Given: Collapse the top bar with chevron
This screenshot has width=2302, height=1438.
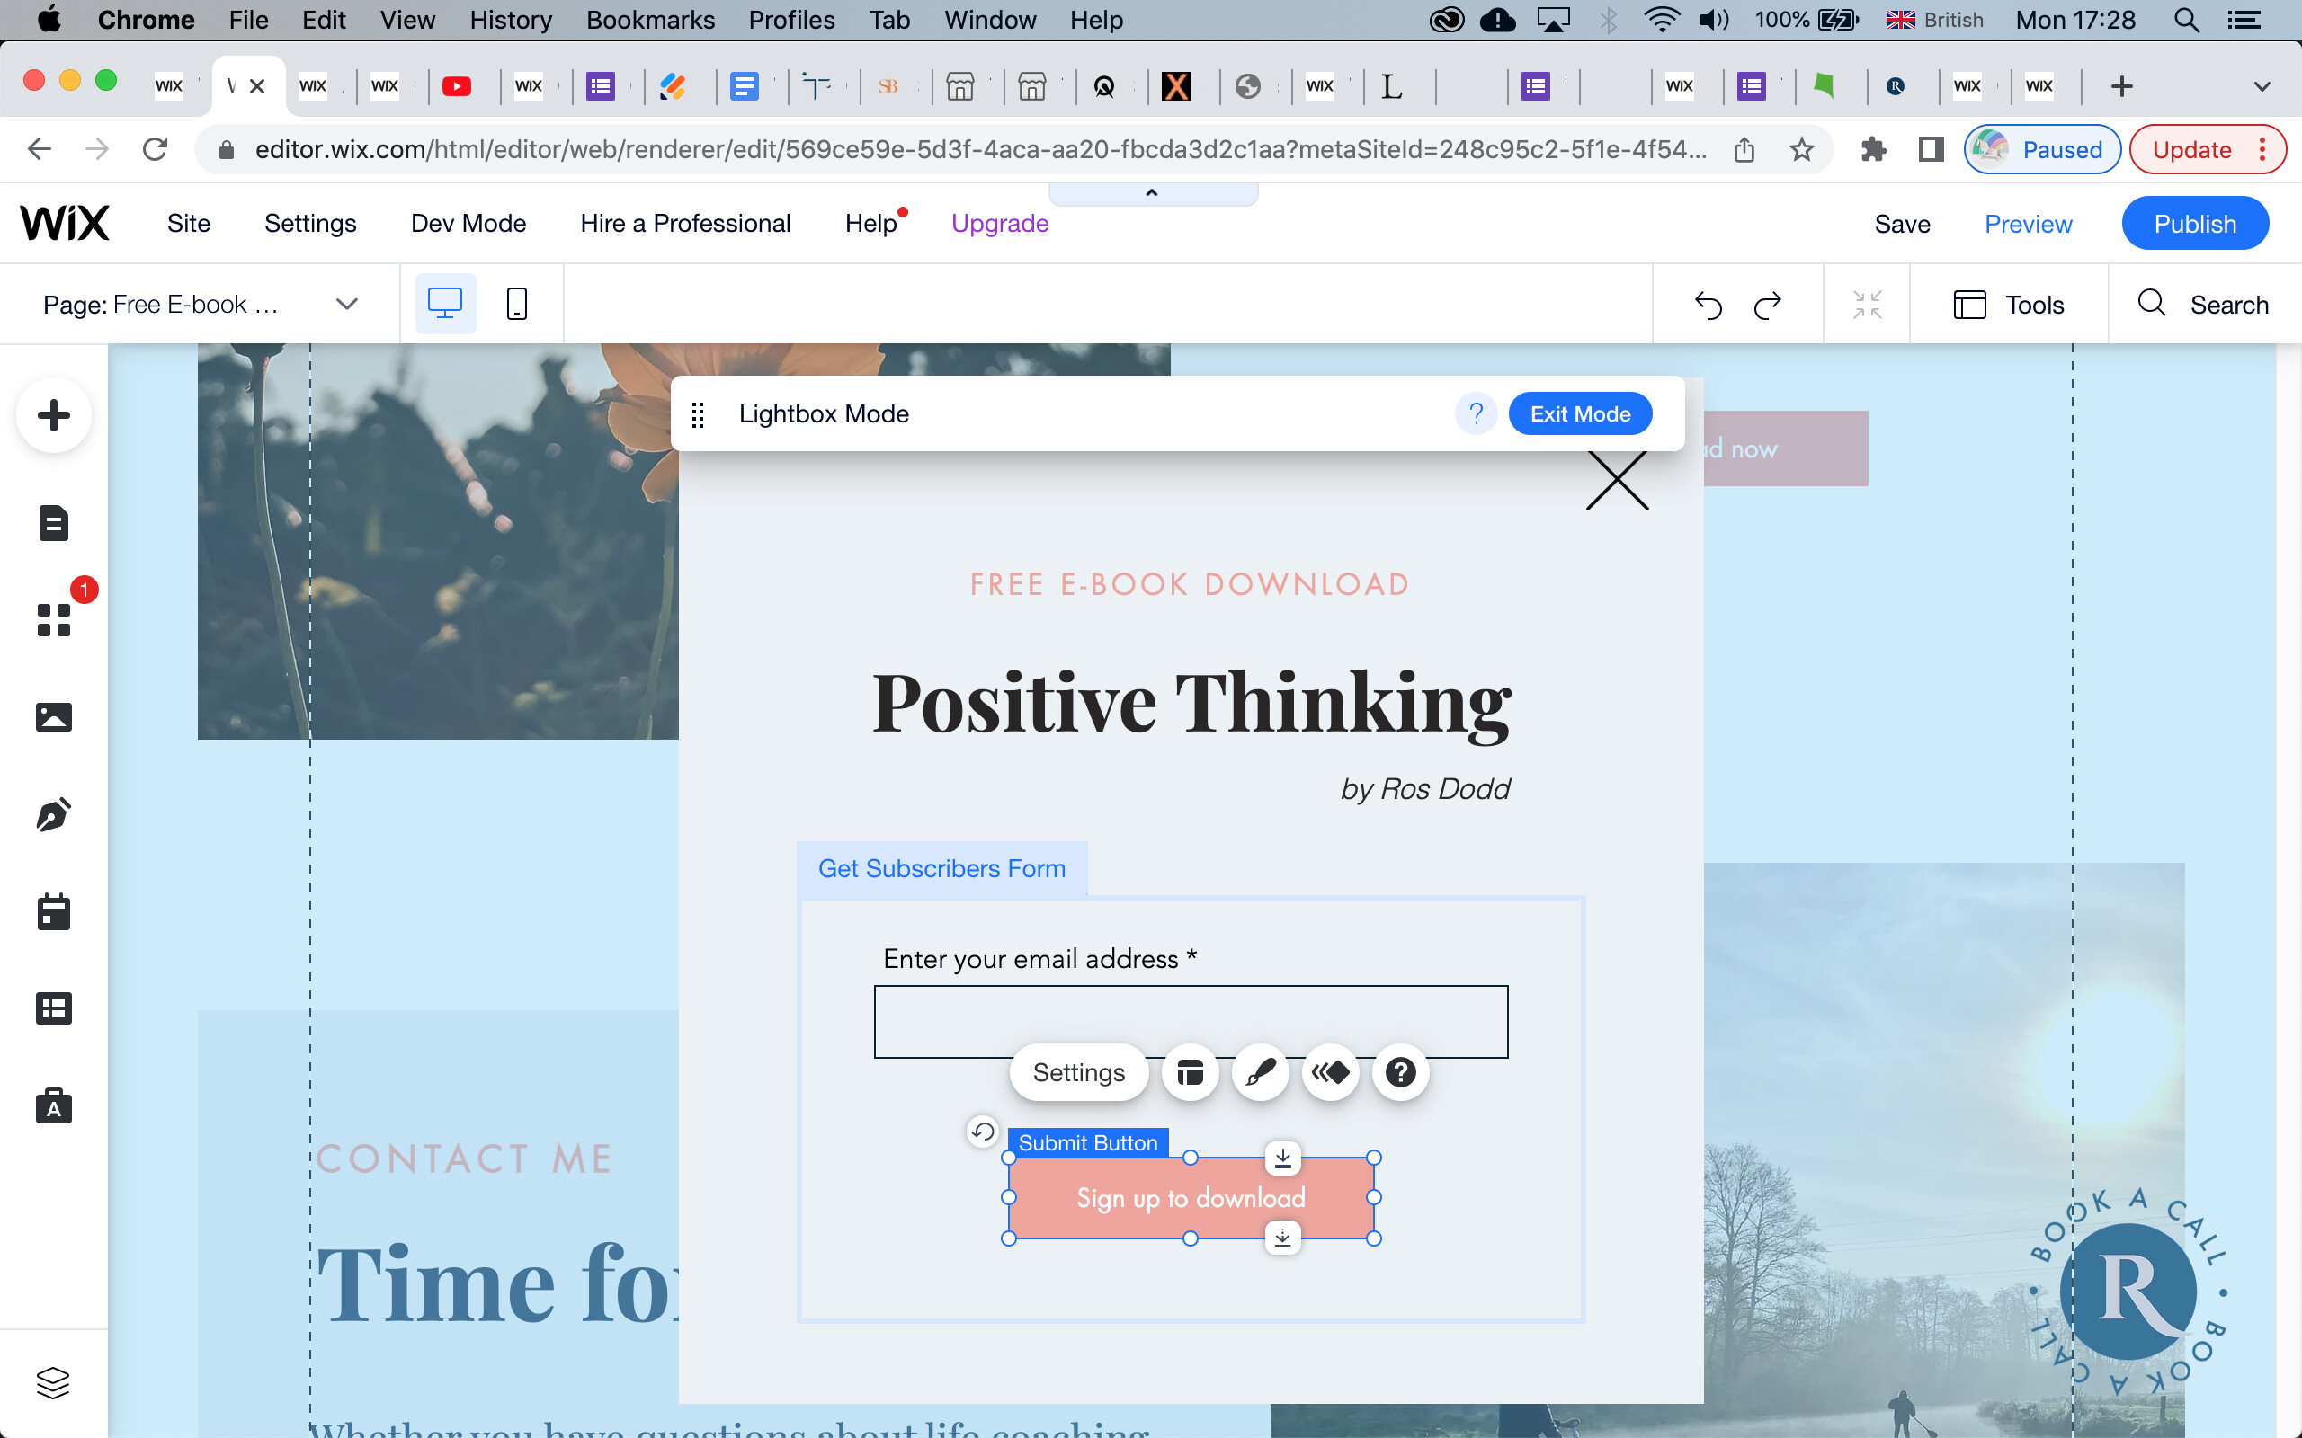Looking at the screenshot, I should [1152, 193].
